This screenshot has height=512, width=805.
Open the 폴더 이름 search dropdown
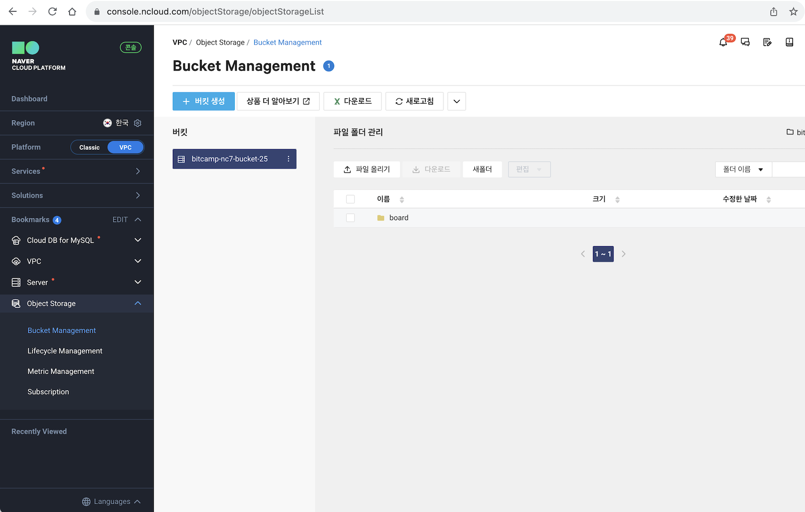click(743, 170)
